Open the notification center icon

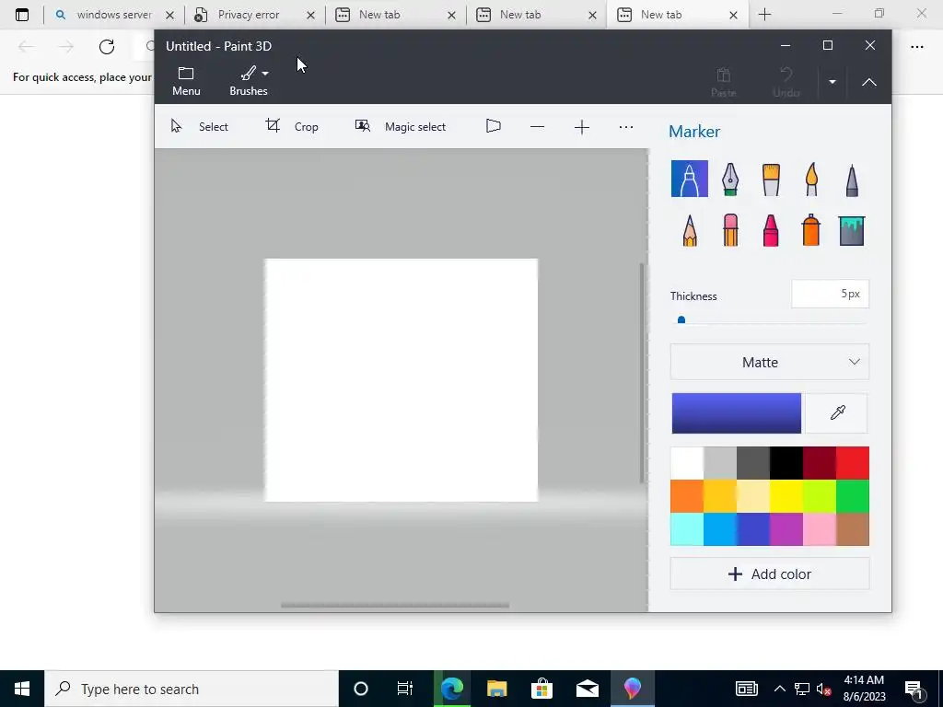[x=914, y=690]
